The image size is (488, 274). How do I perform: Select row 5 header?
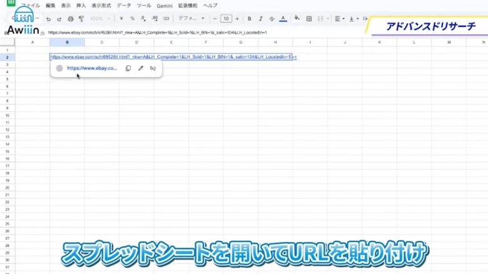pyautogui.click(x=7, y=79)
